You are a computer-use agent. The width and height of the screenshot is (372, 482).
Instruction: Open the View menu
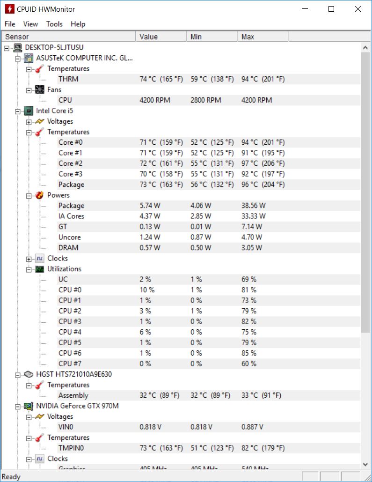point(30,24)
